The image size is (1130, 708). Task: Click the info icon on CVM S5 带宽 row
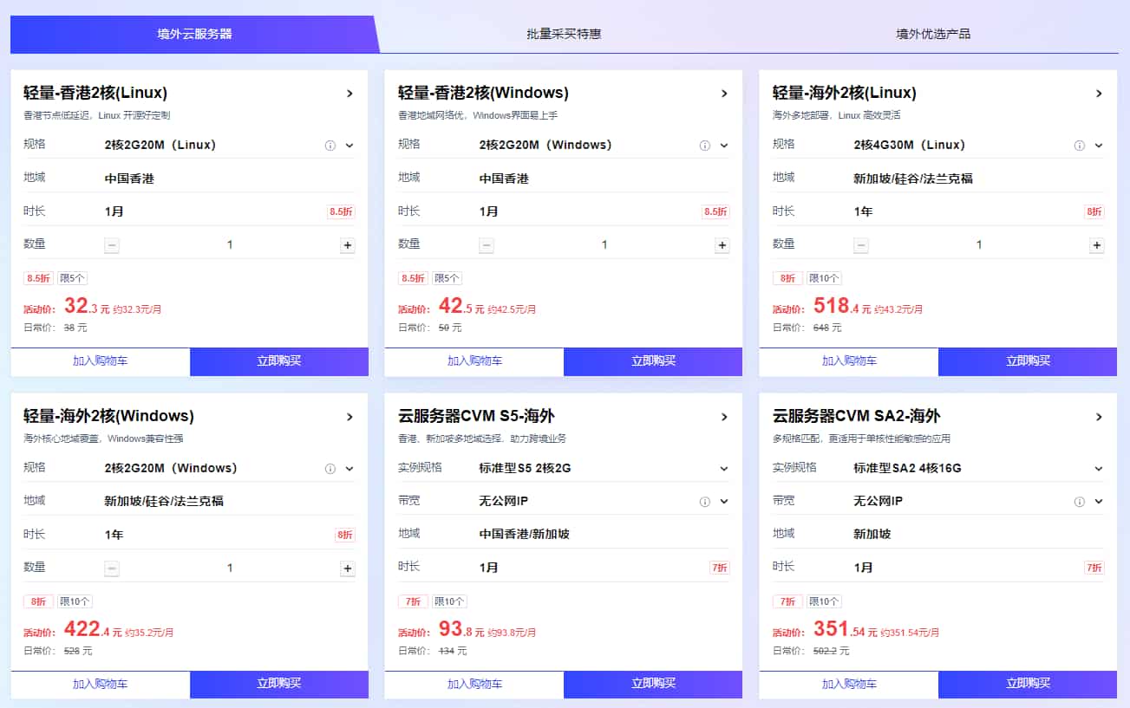(x=704, y=501)
